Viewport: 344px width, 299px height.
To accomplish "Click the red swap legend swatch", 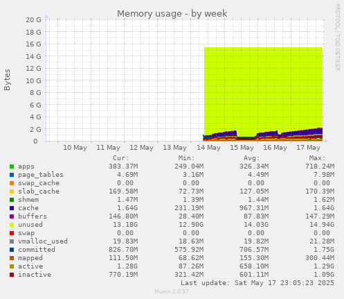I will coord(12,233).
